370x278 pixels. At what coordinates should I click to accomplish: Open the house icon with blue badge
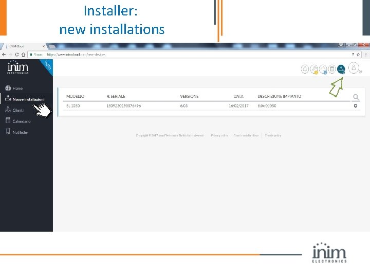point(323,69)
